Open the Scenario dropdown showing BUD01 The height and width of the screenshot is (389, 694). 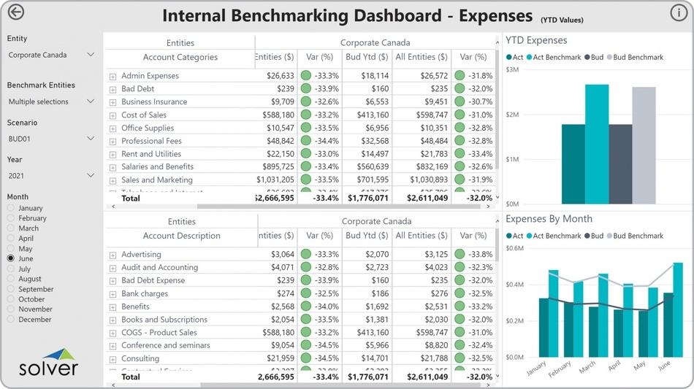pos(51,139)
